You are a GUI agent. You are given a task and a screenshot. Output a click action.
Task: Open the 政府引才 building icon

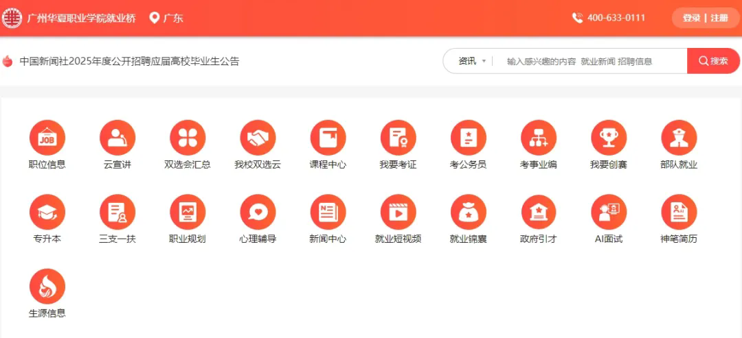tap(539, 212)
